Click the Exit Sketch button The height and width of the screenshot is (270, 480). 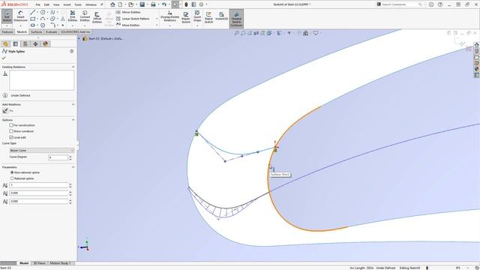(x=7, y=16)
